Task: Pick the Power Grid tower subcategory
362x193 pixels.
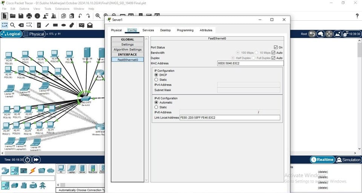Action: click(x=42, y=185)
